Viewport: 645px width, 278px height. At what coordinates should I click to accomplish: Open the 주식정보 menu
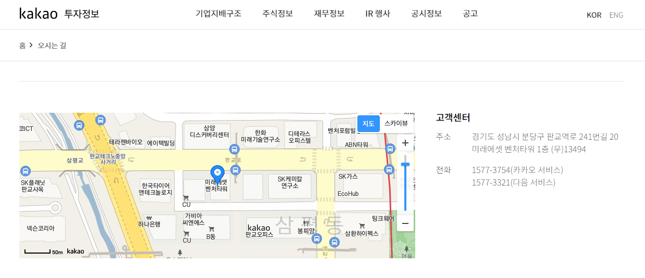point(278,14)
